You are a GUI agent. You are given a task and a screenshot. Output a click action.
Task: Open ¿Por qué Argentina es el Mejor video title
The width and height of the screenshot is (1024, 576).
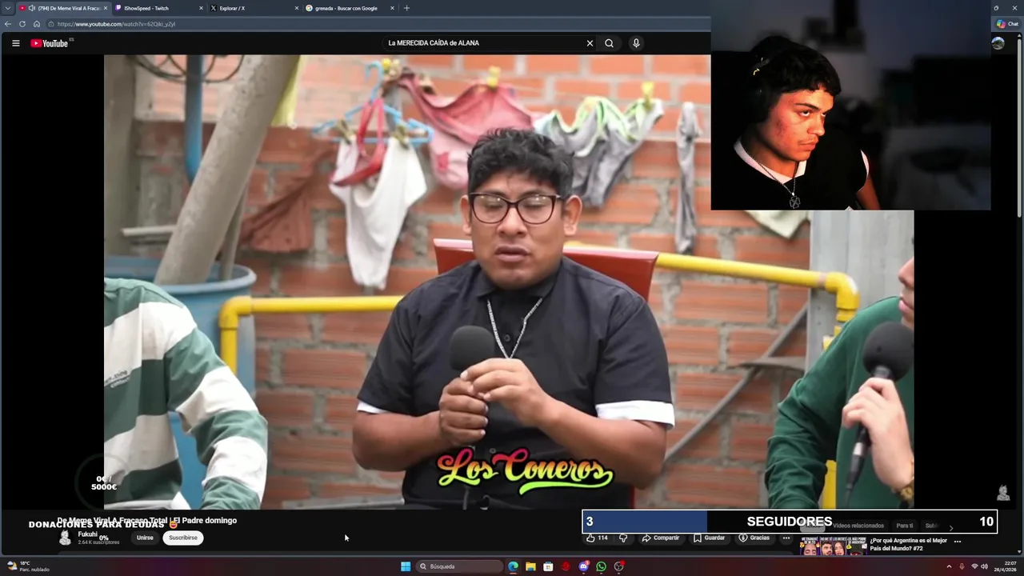pos(909,544)
